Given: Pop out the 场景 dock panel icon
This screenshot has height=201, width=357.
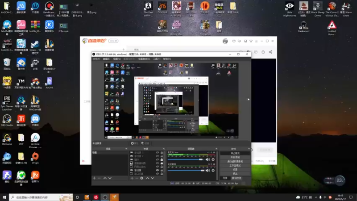Looking at the screenshot, I should 126,149.
